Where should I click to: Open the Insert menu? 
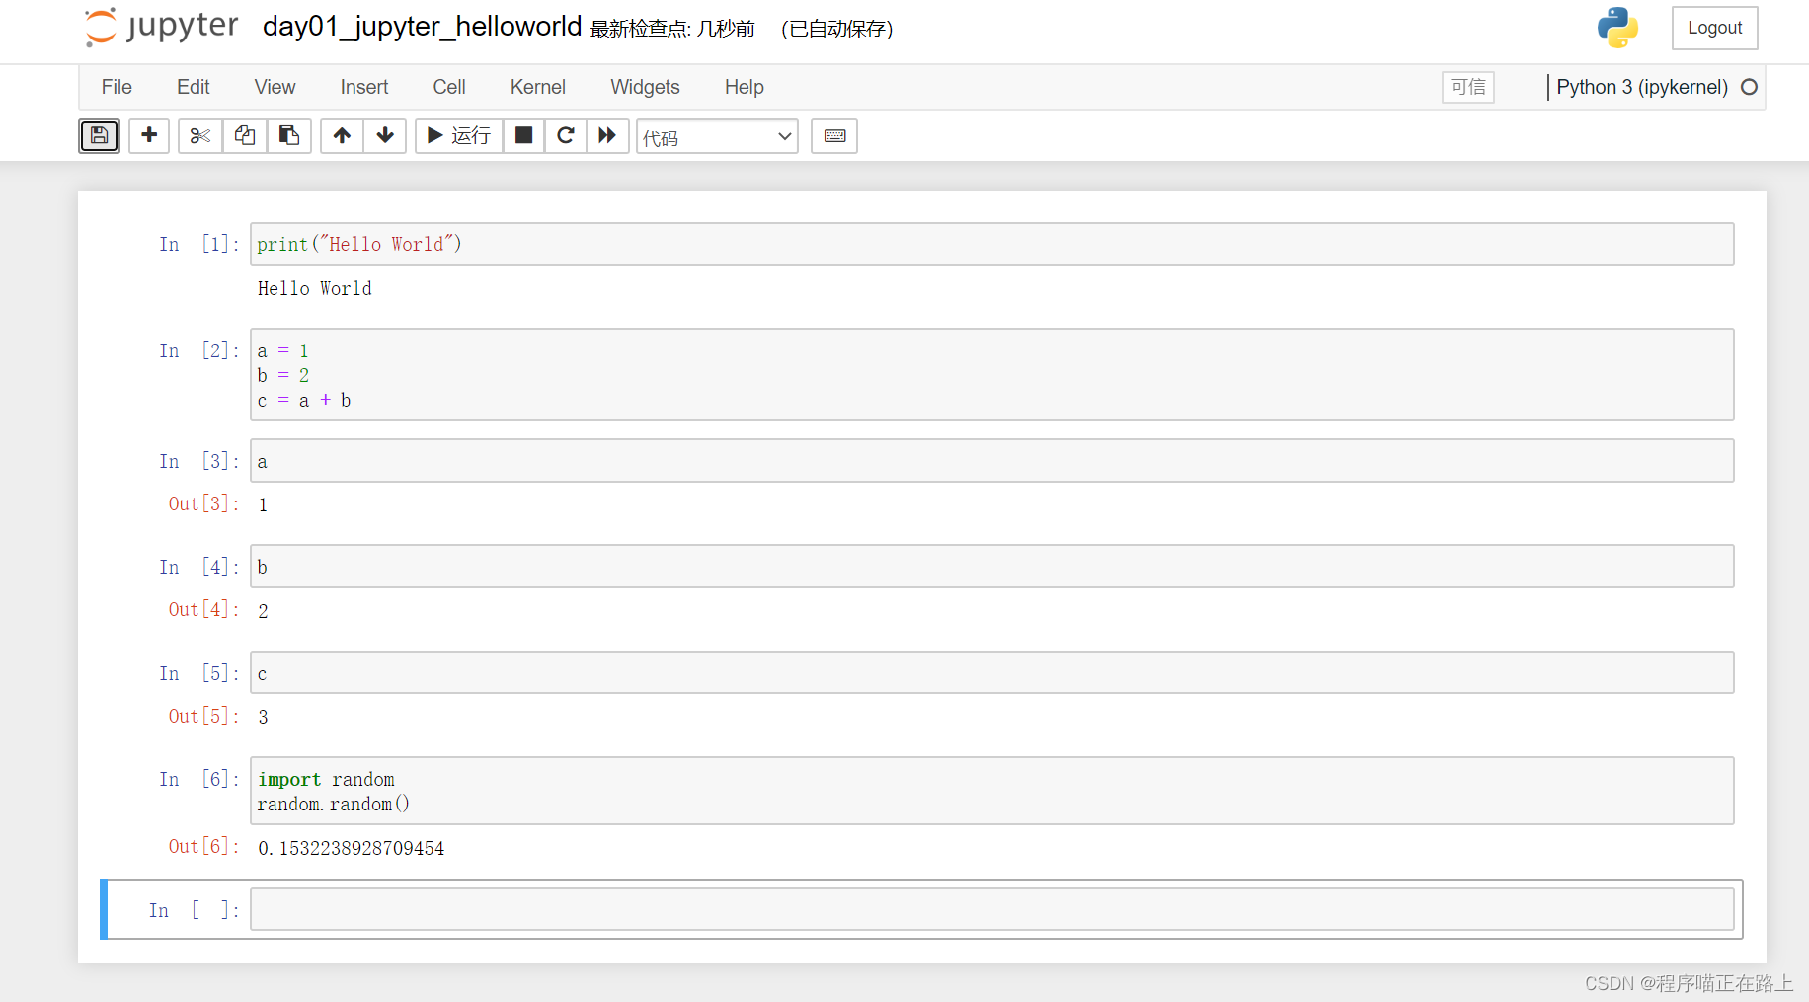pos(364,87)
